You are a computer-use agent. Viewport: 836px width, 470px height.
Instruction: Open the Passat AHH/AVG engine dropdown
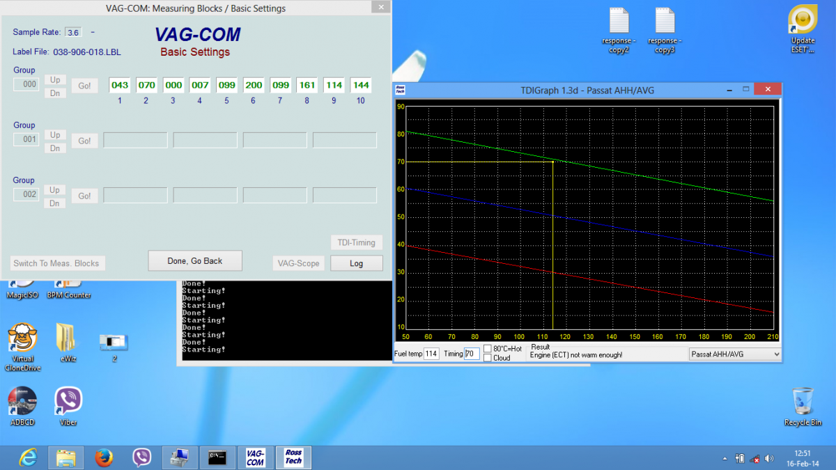point(735,354)
